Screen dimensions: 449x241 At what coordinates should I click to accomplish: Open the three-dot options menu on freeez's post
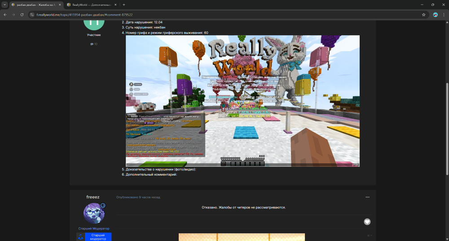tap(368, 197)
